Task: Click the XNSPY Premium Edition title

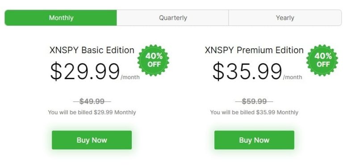Action: pyautogui.click(x=254, y=50)
